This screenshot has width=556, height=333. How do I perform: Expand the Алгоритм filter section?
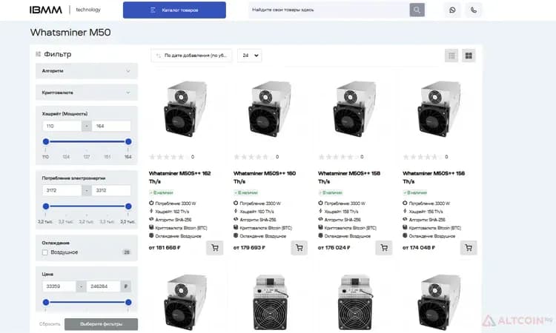click(87, 71)
